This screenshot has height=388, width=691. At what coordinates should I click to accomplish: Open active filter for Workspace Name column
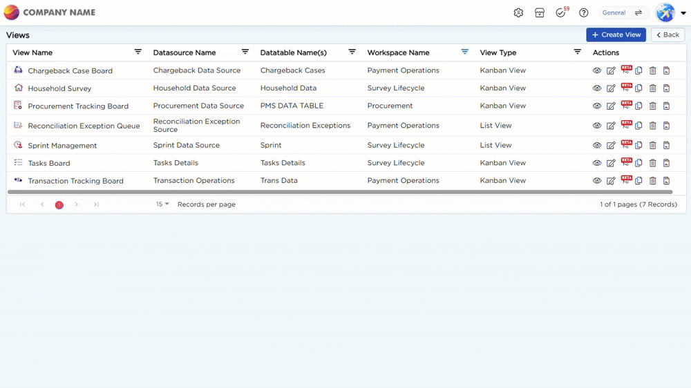[x=464, y=52]
